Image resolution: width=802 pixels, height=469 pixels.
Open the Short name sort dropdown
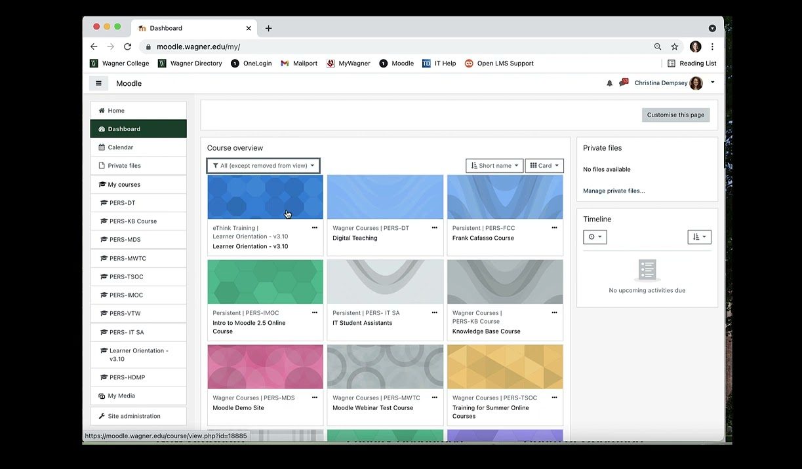tap(494, 166)
